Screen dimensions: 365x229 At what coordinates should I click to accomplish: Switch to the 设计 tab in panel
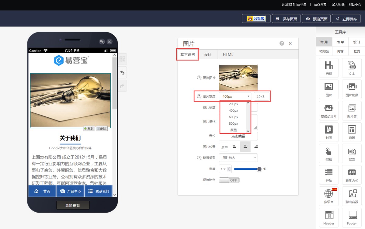pos(208,54)
